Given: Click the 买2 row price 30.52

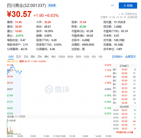Looking at the screenshot, I should pyautogui.click(x=124, y=92).
